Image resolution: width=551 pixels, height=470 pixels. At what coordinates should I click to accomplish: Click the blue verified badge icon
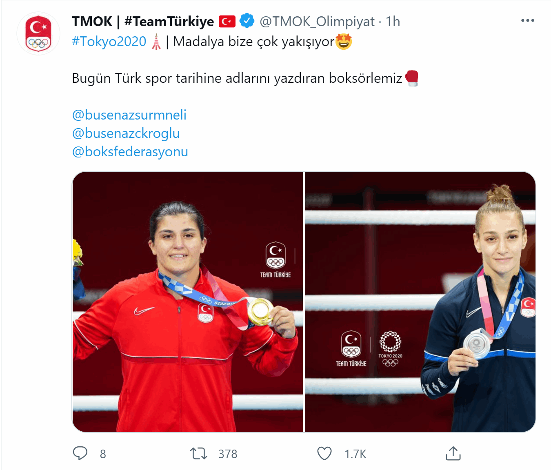pyautogui.click(x=247, y=21)
